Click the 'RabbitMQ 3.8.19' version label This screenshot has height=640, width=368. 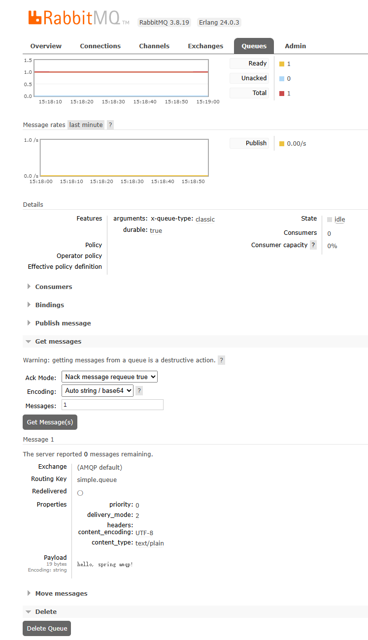(164, 23)
